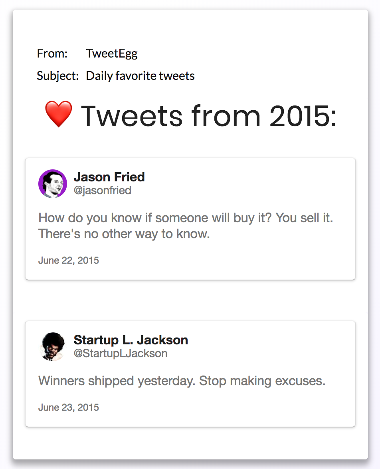Click the 'Tweets from 2015:' heading

(x=209, y=116)
